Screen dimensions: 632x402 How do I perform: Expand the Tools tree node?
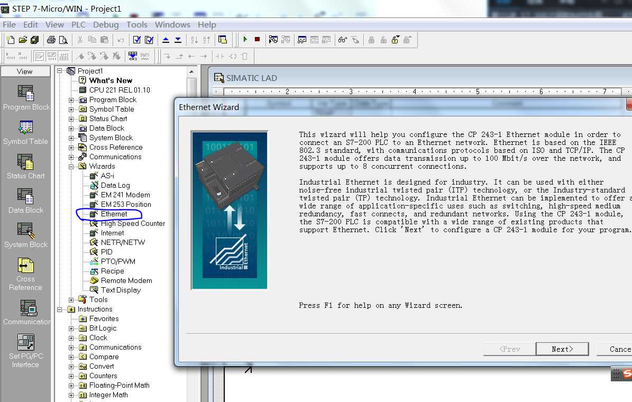click(71, 300)
